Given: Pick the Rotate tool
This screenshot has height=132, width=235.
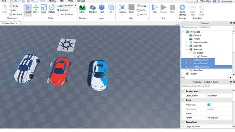Looking at the screenshot, I should [51, 9].
